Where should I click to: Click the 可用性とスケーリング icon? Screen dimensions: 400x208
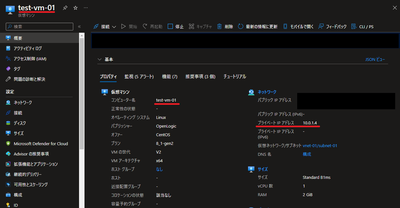(x=8, y=185)
